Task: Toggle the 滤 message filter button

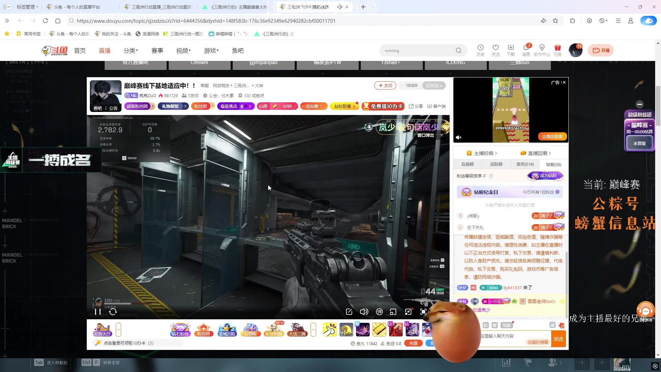Action: point(552,325)
